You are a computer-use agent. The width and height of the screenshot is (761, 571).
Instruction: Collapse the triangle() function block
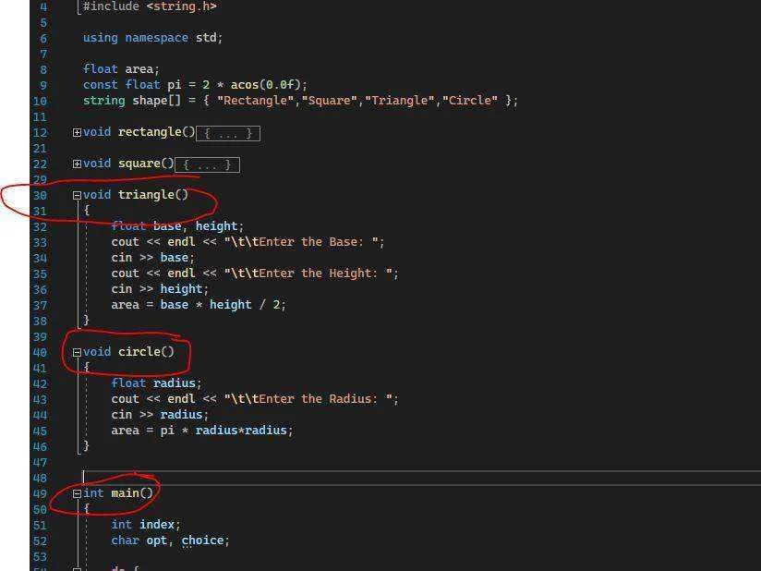pos(77,195)
